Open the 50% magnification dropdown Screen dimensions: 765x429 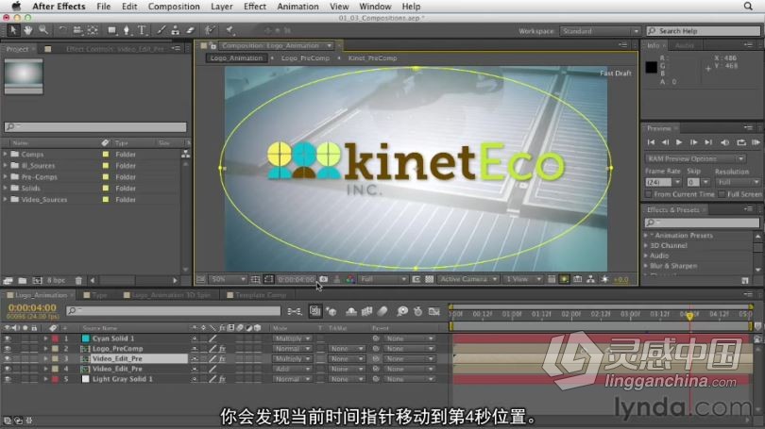tap(228, 279)
